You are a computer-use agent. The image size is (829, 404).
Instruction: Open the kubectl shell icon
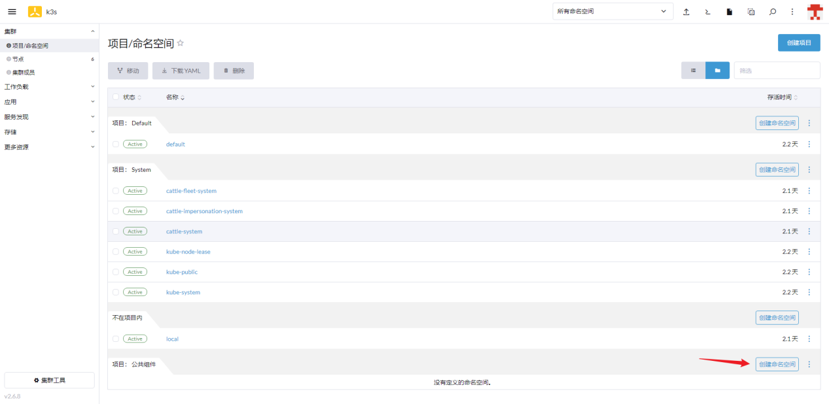(x=708, y=12)
